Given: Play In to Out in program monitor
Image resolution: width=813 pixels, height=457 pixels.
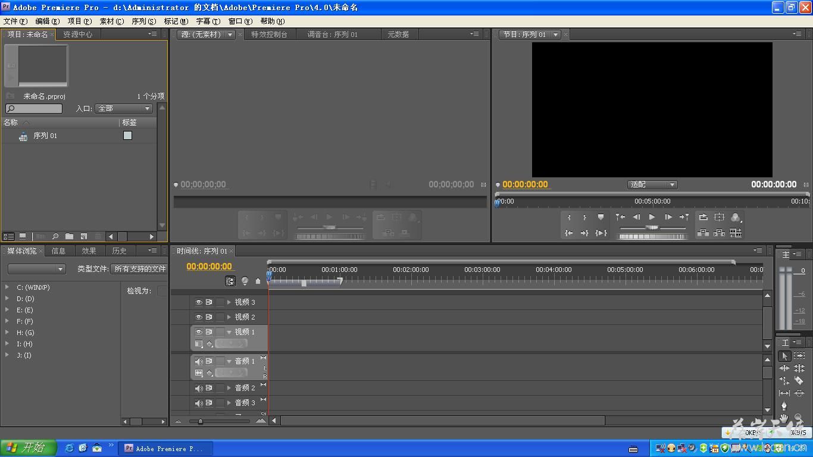Looking at the screenshot, I should point(601,233).
